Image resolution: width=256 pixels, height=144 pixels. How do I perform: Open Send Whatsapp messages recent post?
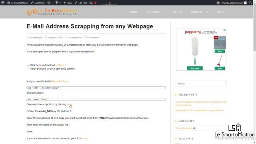pyautogui.click(x=201, y=104)
